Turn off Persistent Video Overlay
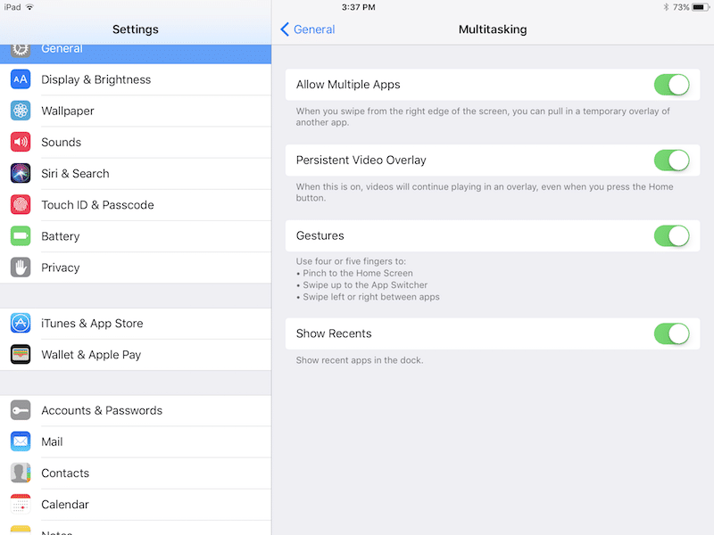Viewport: 714px width, 535px height. pos(671,160)
